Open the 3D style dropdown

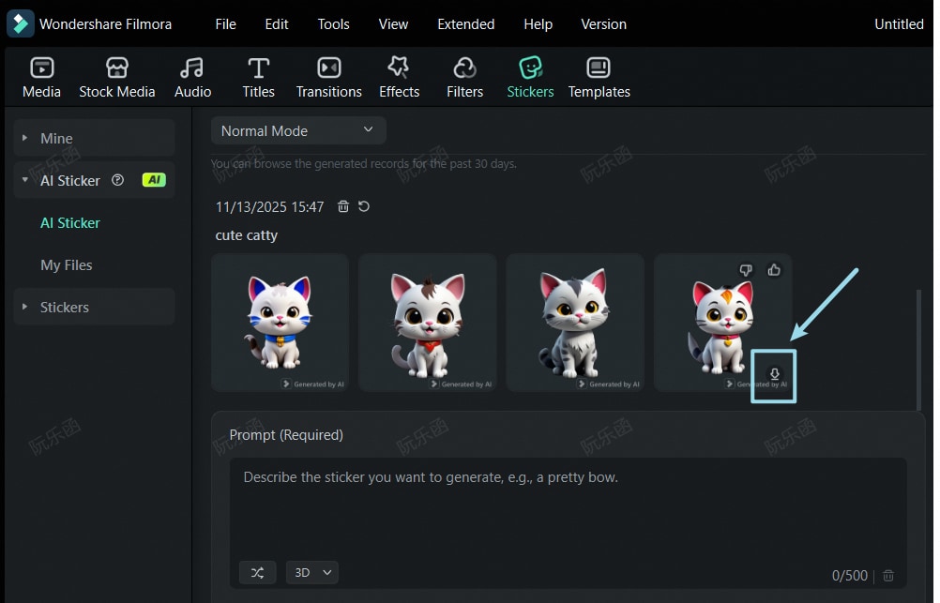tap(312, 572)
